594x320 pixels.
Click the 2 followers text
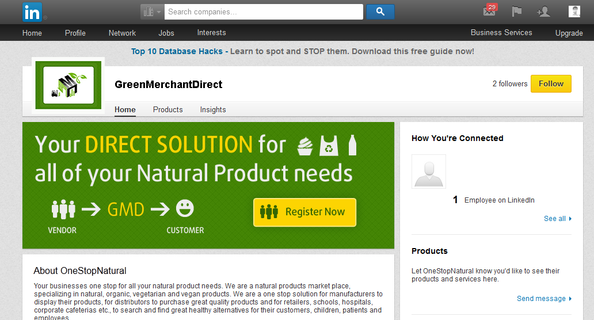point(510,83)
